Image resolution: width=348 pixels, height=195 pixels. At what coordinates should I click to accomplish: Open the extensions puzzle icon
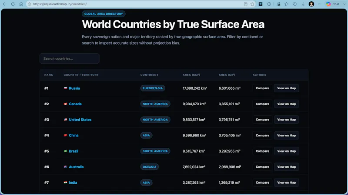click(x=269, y=4)
